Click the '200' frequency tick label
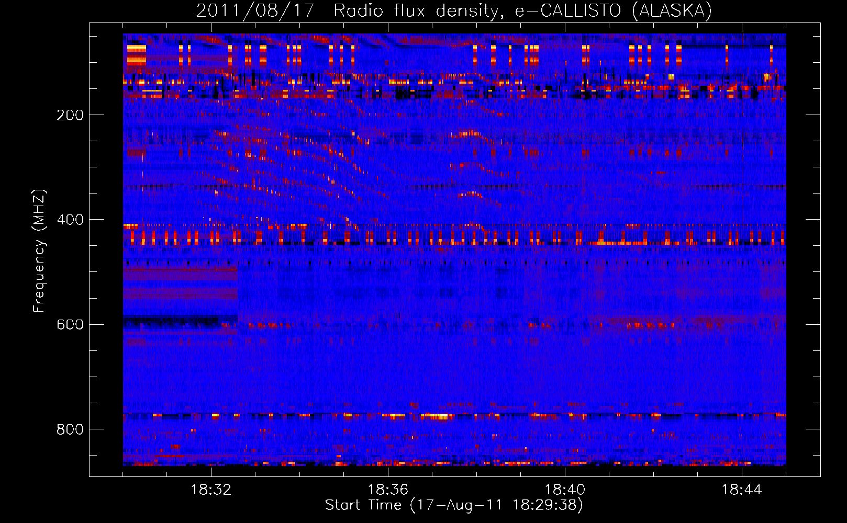 point(70,115)
